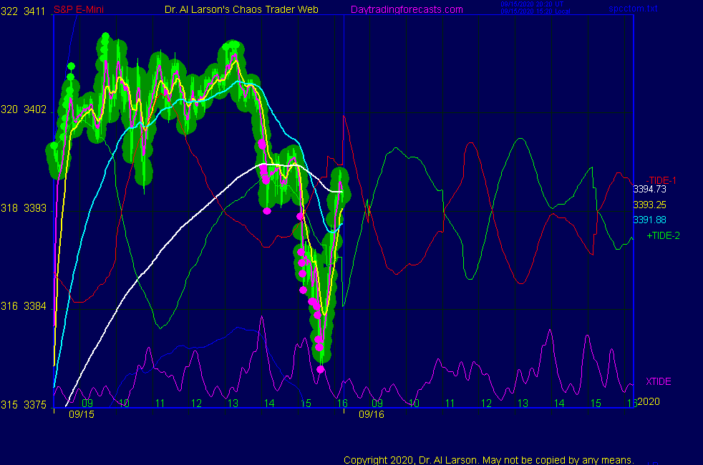The image size is (703, 465).
Task: Click the 3384 price axis label
Action: click(x=34, y=306)
